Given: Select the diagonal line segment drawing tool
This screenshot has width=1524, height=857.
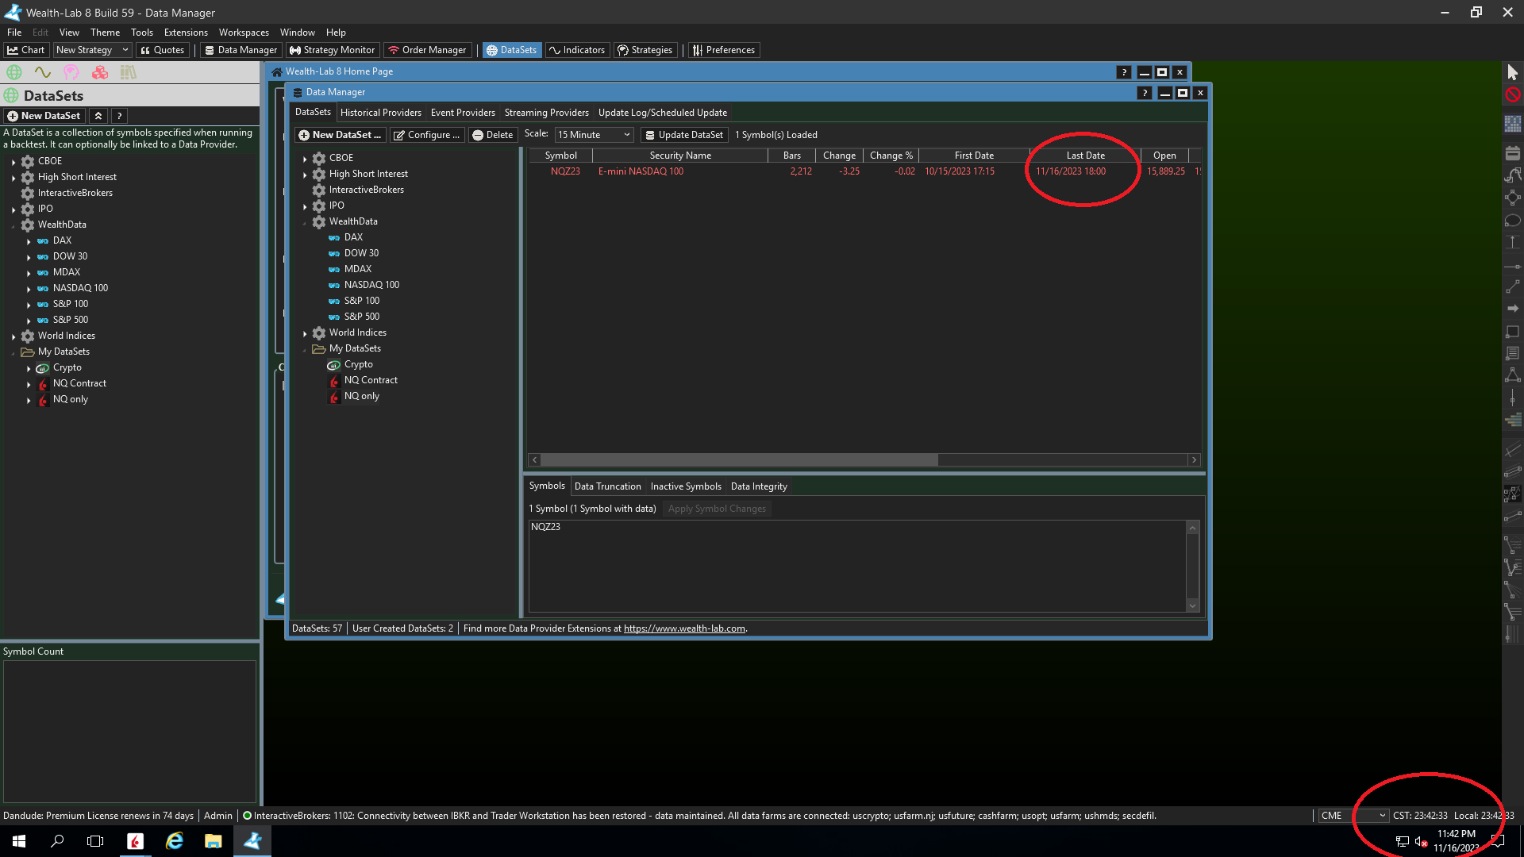Looking at the screenshot, I should [x=1513, y=286].
